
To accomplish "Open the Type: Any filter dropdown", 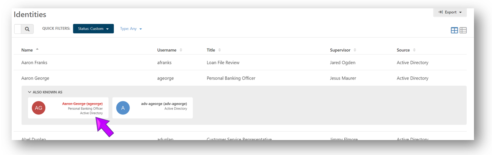I will [x=131, y=29].
